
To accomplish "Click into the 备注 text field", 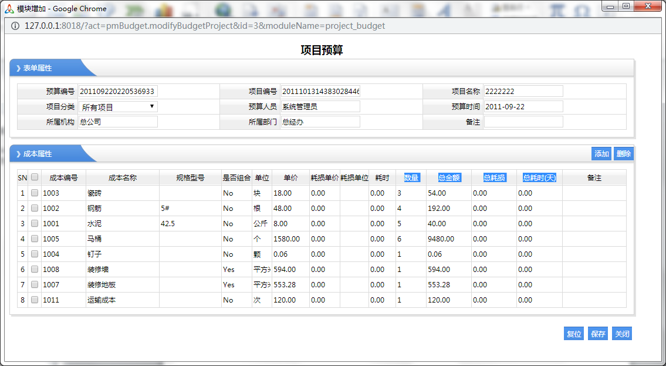I will (x=523, y=122).
